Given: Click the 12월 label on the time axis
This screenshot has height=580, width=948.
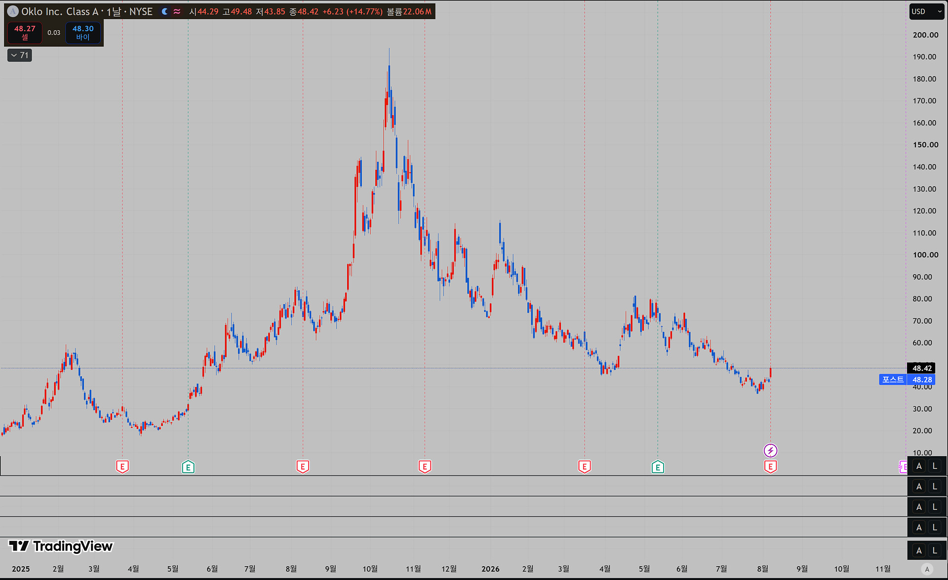Looking at the screenshot, I should coord(449,569).
